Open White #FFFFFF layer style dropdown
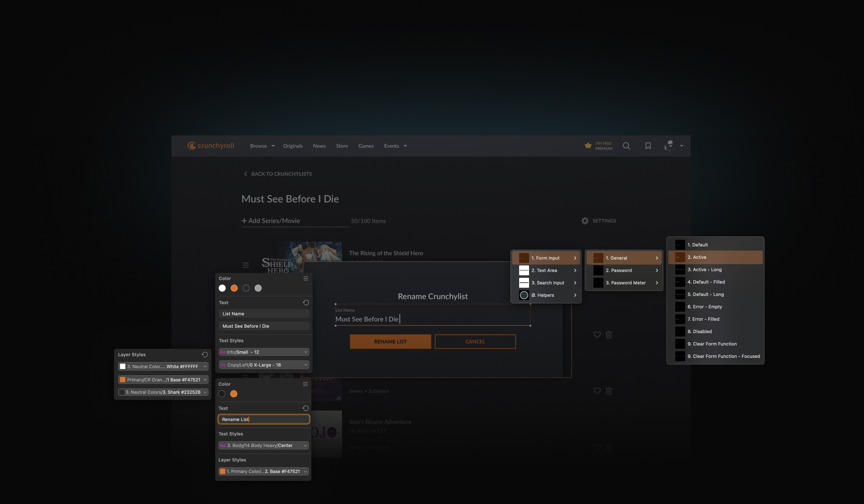 163,367
